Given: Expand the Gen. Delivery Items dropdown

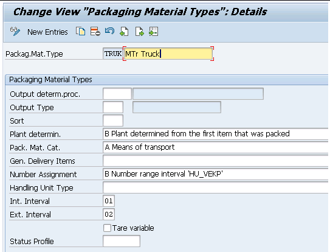Looking at the screenshot, I should (216, 161).
